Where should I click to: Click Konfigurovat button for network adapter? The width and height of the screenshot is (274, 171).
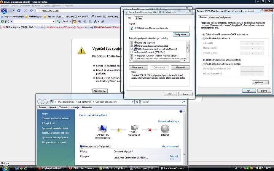pyautogui.click(x=181, y=35)
